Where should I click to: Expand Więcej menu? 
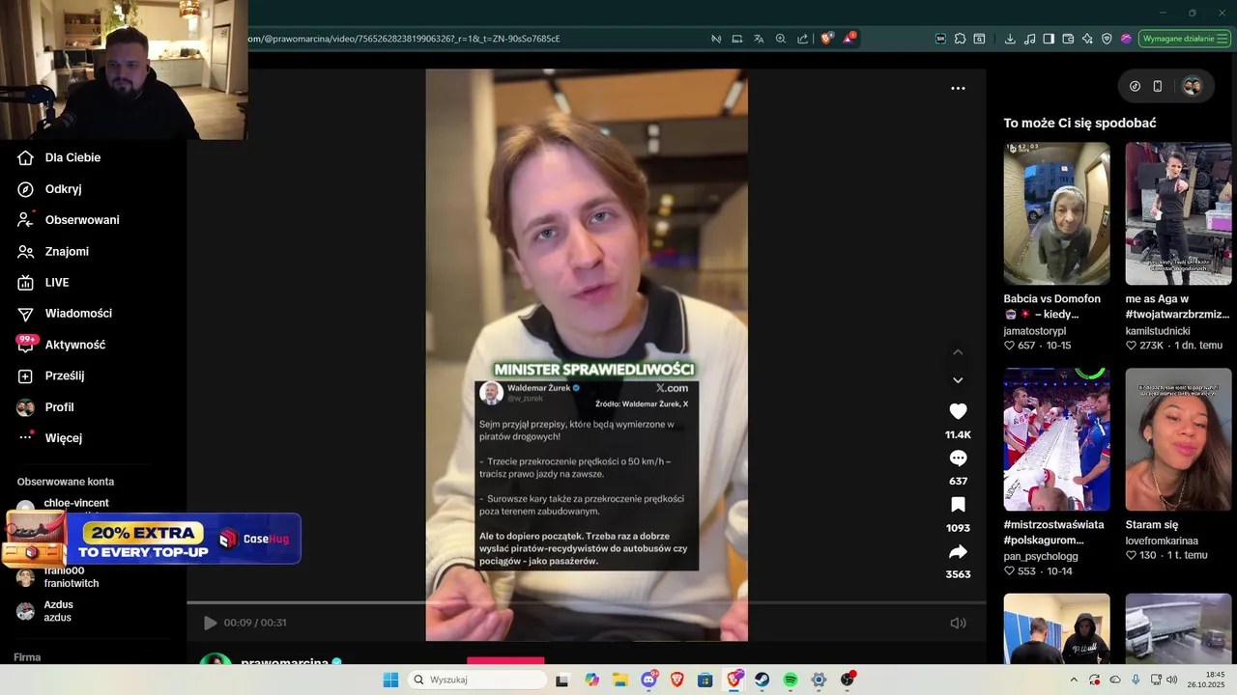pyautogui.click(x=63, y=438)
